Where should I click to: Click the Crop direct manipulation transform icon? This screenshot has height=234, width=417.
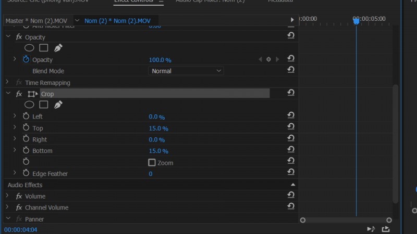pyautogui.click(x=32, y=94)
